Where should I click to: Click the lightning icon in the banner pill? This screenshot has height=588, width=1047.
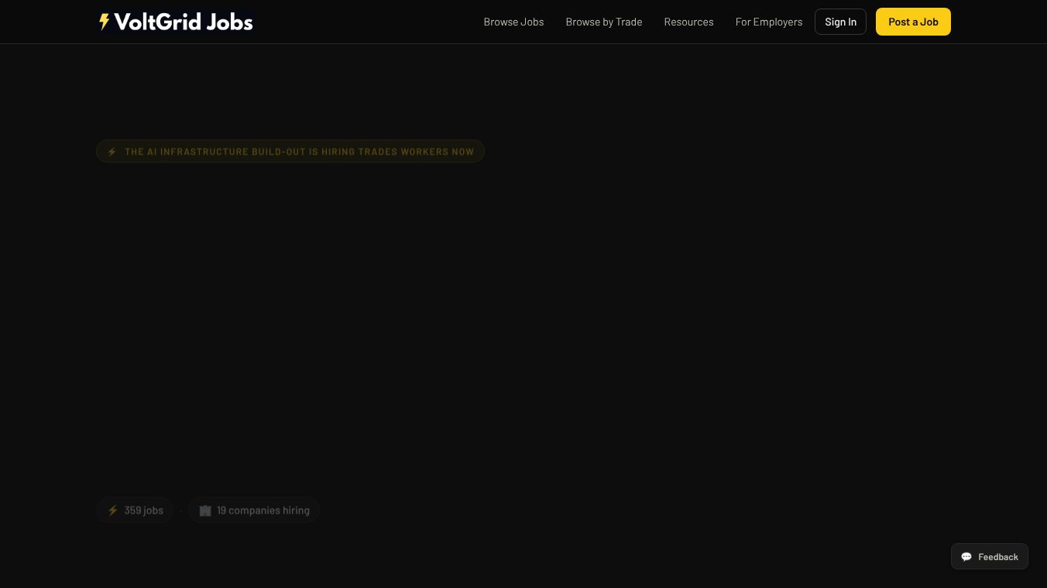(112, 152)
